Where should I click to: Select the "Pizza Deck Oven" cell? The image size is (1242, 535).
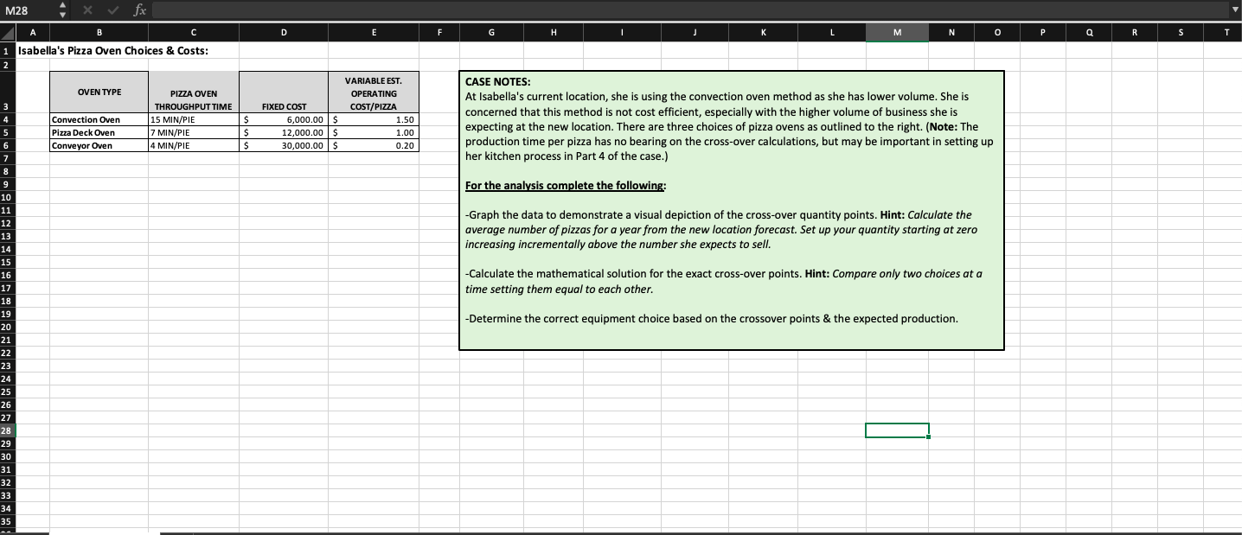99,132
